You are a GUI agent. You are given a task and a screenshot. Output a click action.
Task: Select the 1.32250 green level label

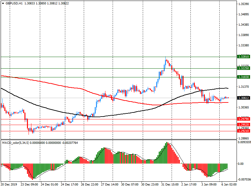[x=244, y=68]
